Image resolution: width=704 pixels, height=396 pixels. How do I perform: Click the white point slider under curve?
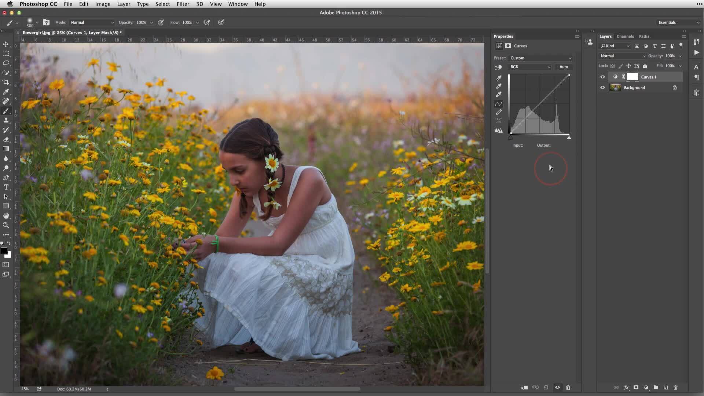coord(569,138)
